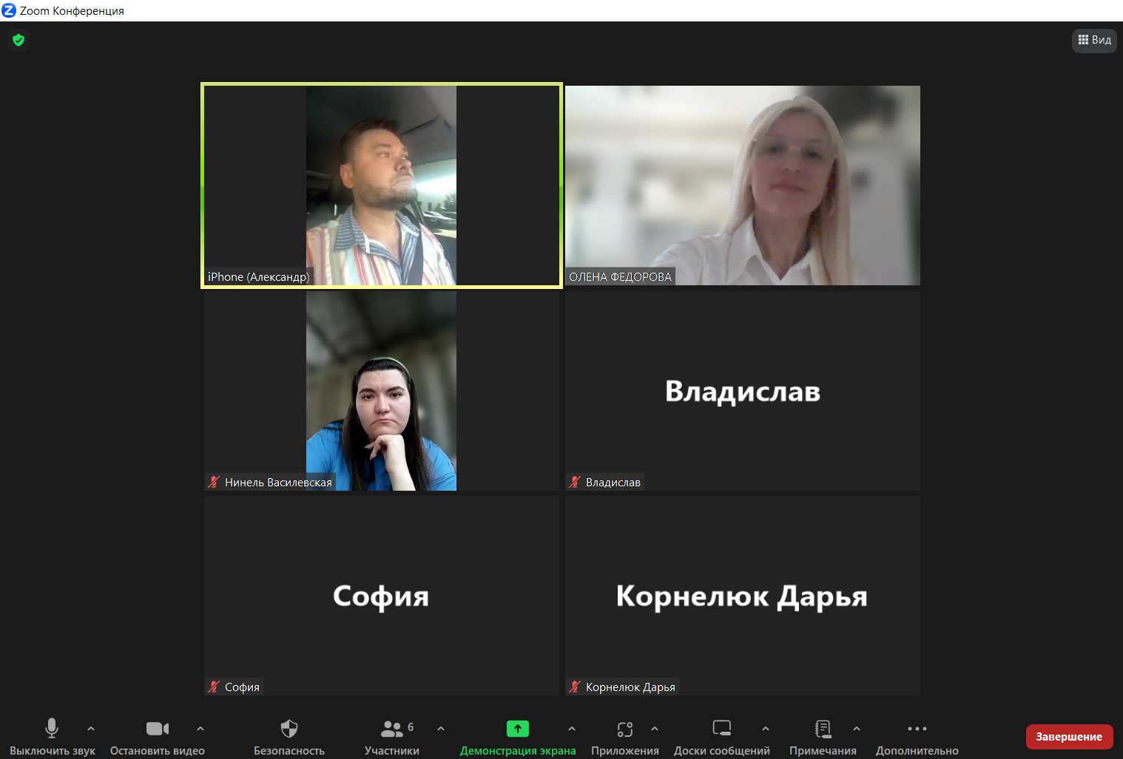Expand share options arrow next to Демонстрация экрана

coord(572,729)
